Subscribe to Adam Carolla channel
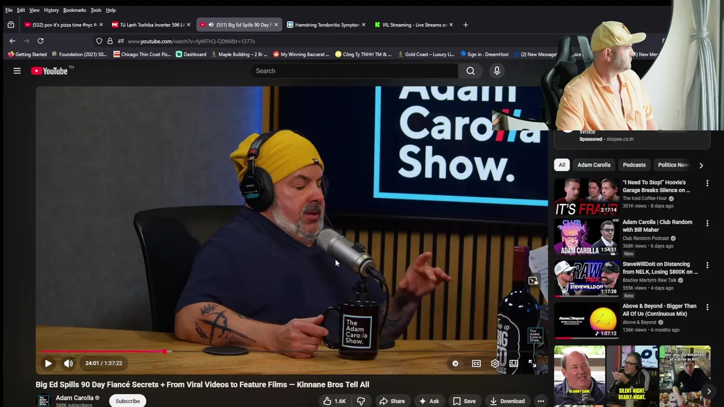This screenshot has width=724, height=407. [x=128, y=401]
